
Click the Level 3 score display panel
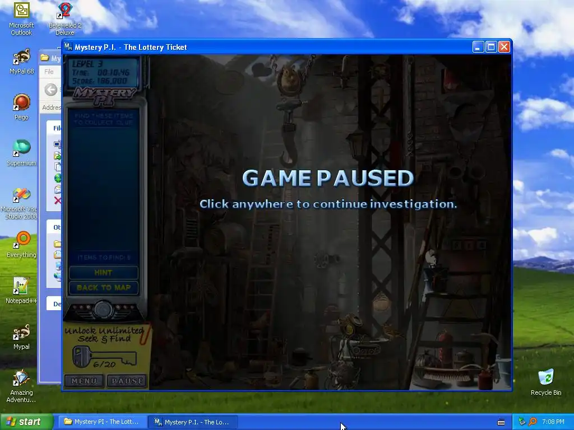click(x=104, y=72)
